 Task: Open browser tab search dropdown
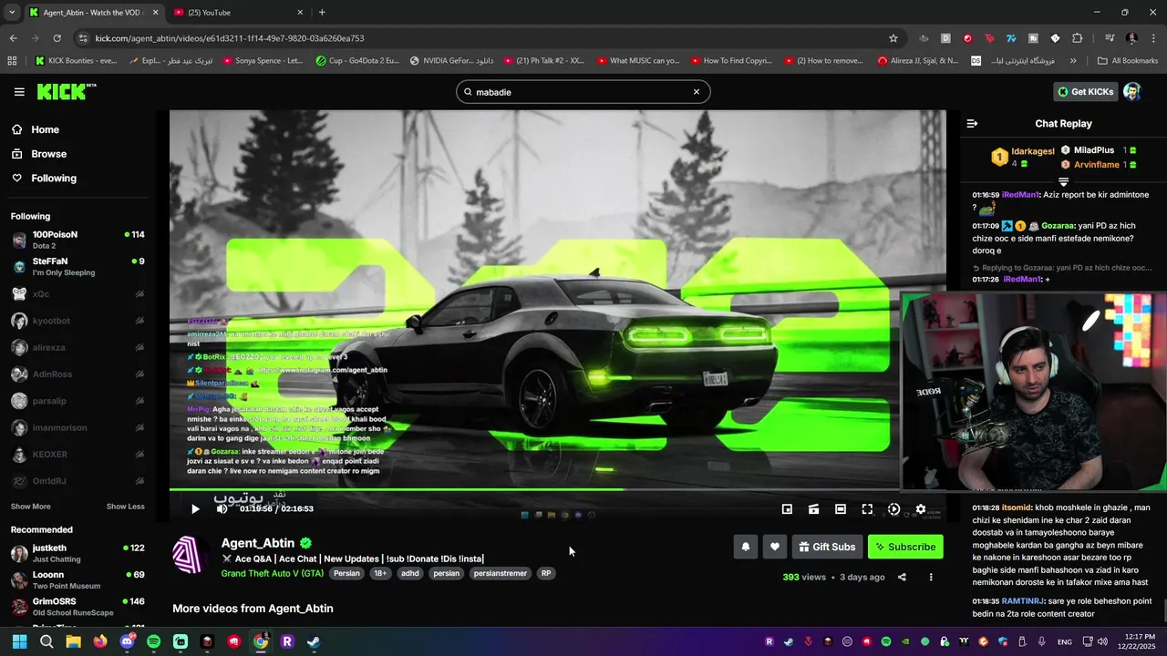point(12,13)
